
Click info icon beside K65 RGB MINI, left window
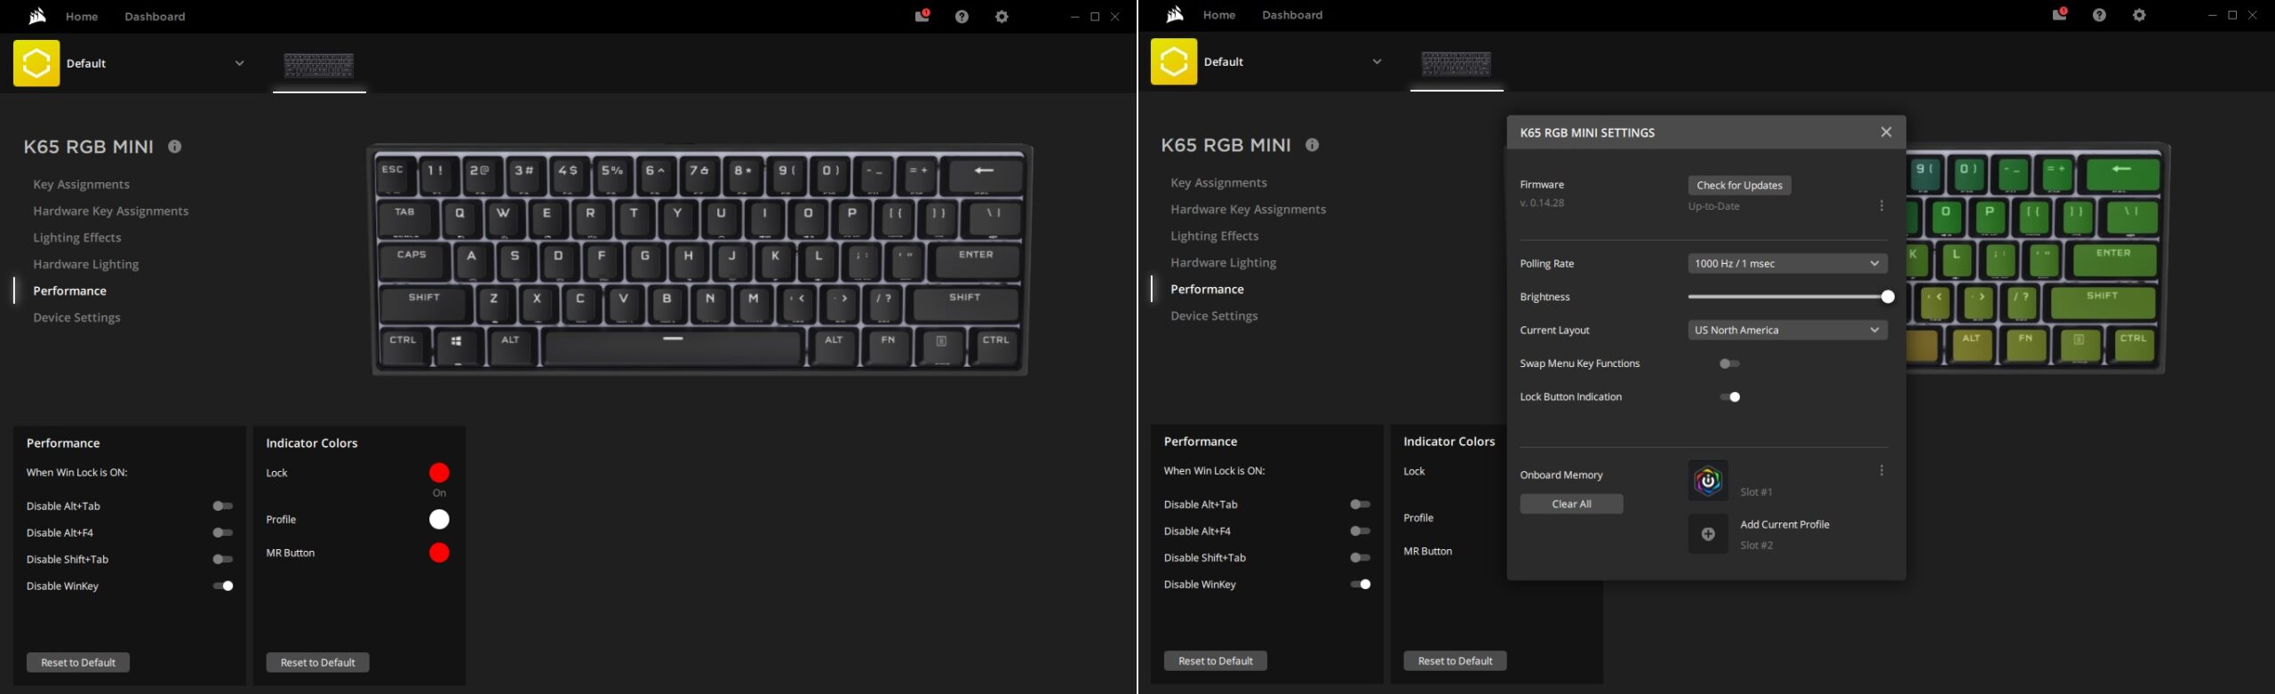tap(175, 147)
